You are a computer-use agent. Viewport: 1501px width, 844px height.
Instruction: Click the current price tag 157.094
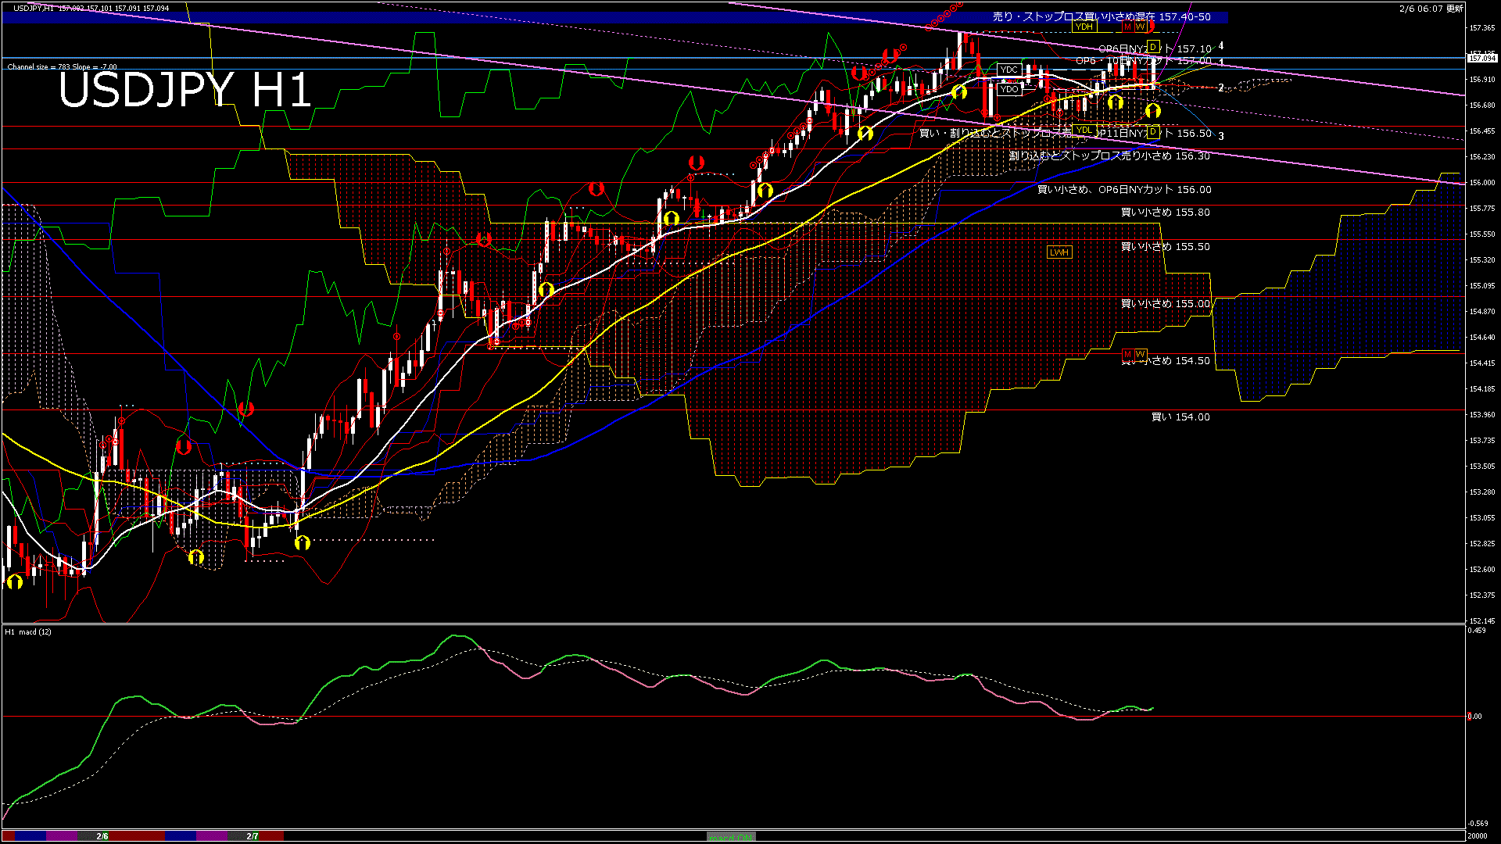(x=1481, y=58)
